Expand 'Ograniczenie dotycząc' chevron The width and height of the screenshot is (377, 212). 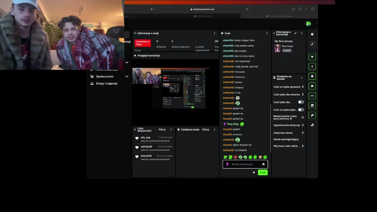(302, 125)
